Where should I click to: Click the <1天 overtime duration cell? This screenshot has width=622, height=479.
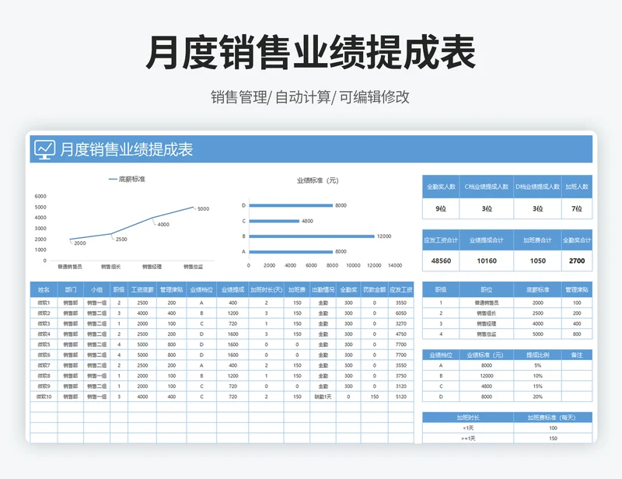[x=468, y=428]
